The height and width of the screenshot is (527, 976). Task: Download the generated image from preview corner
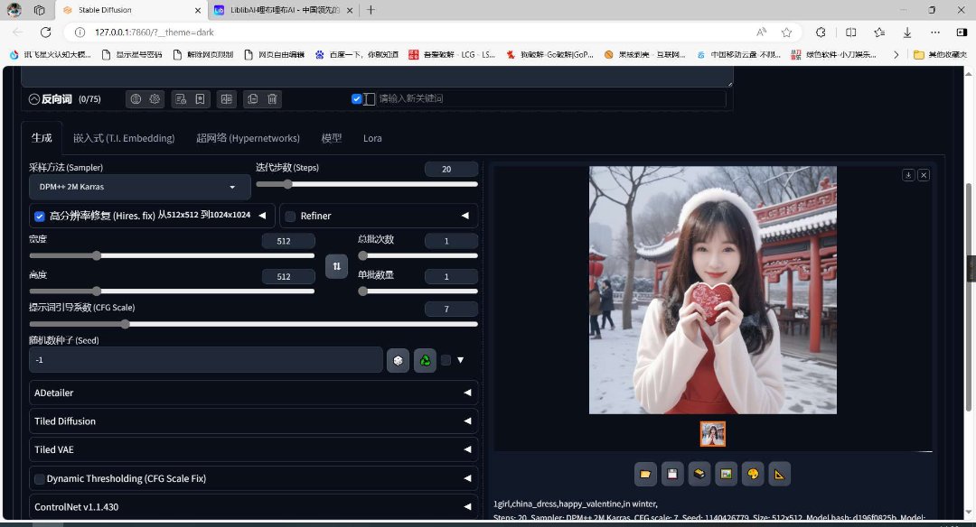pyautogui.click(x=908, y=175)
